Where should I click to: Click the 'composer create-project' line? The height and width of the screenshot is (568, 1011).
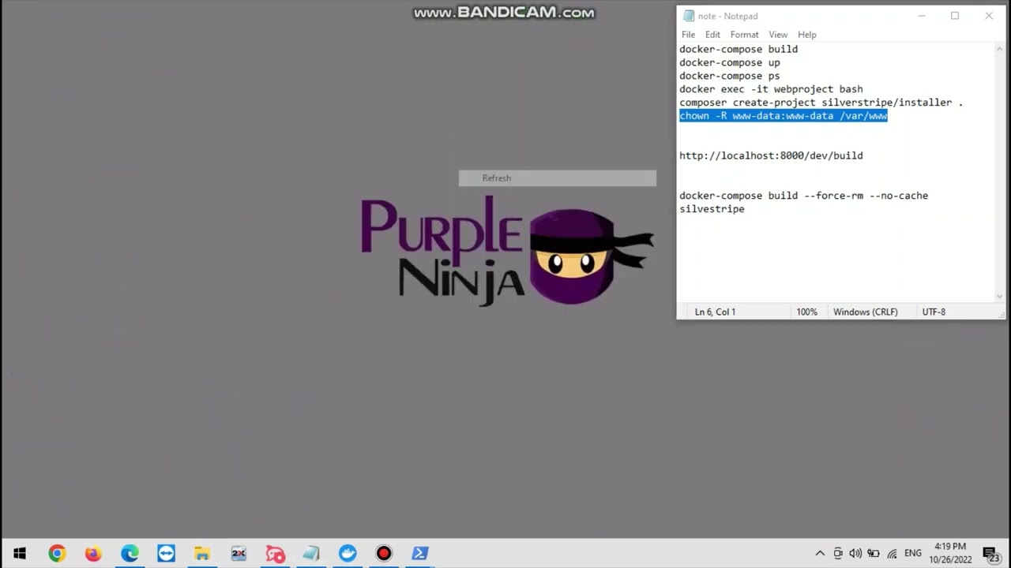point(821,103)
